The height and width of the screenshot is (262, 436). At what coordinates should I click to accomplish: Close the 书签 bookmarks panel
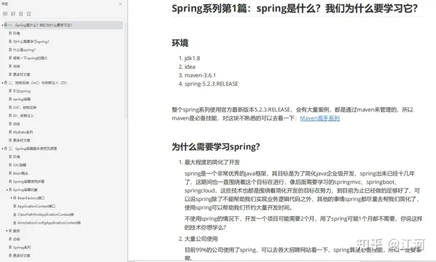(x=120, y=4)
